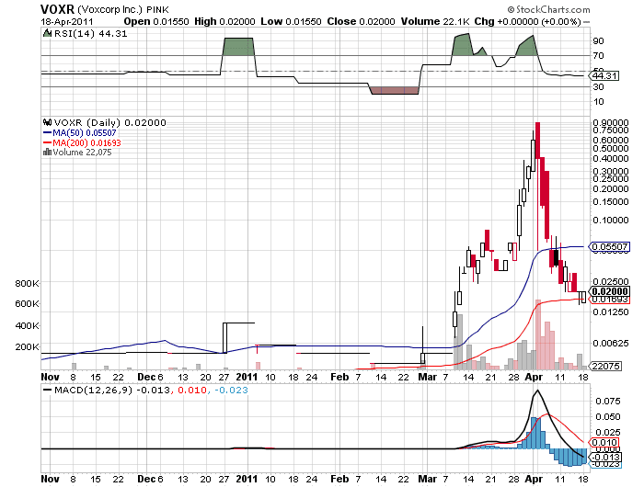Viewport: 644px width, 487px height.
Task: Click the (Voxcorp Inc.) company name
Action: [x=110, y=9]
